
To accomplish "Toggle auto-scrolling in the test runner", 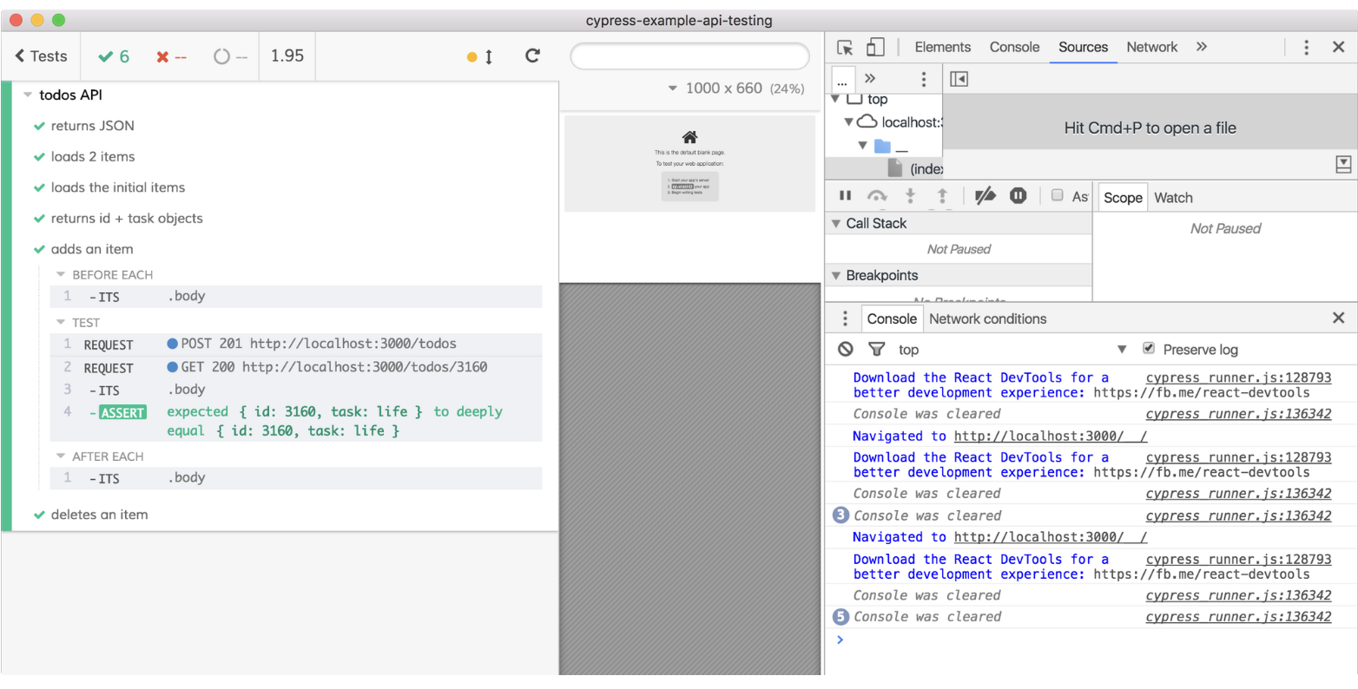I will (x=480, y=56).
